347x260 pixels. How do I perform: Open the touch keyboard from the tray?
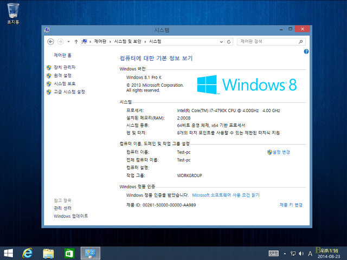(274, 253)
